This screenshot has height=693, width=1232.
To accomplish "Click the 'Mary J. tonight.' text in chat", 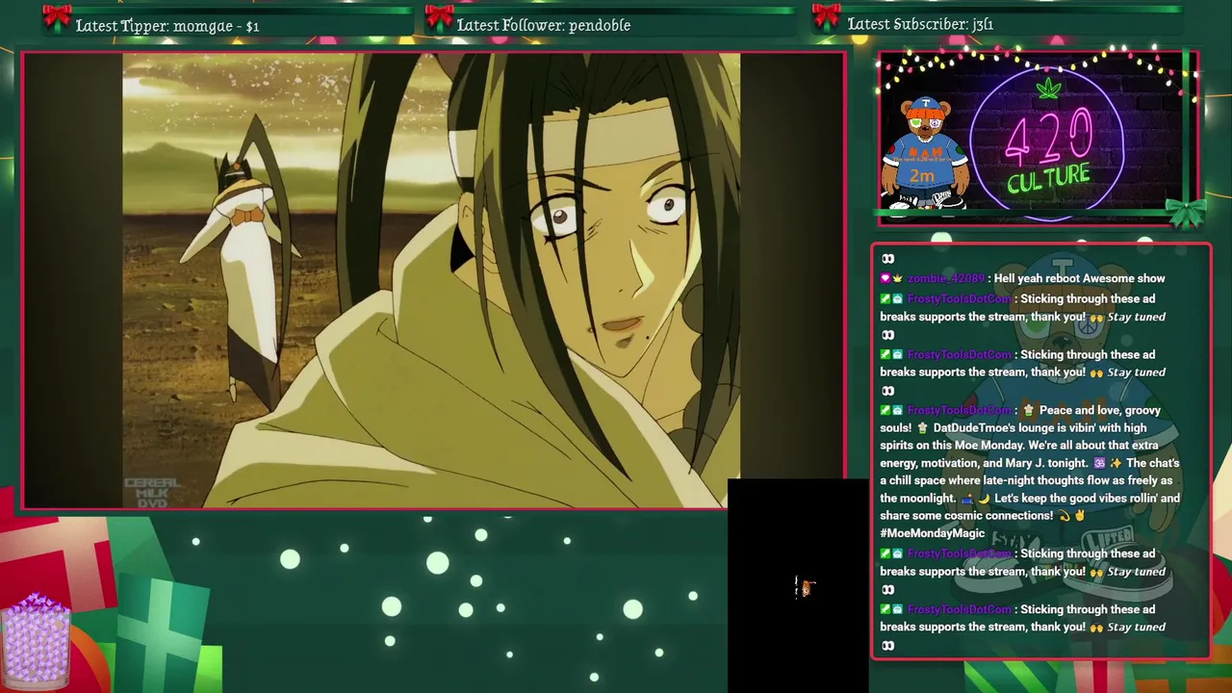I will tap(1046, 463).
